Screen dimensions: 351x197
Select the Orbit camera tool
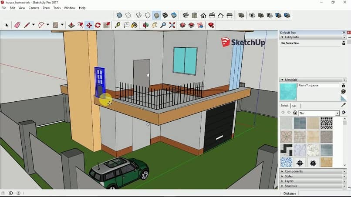pos(145,25)
